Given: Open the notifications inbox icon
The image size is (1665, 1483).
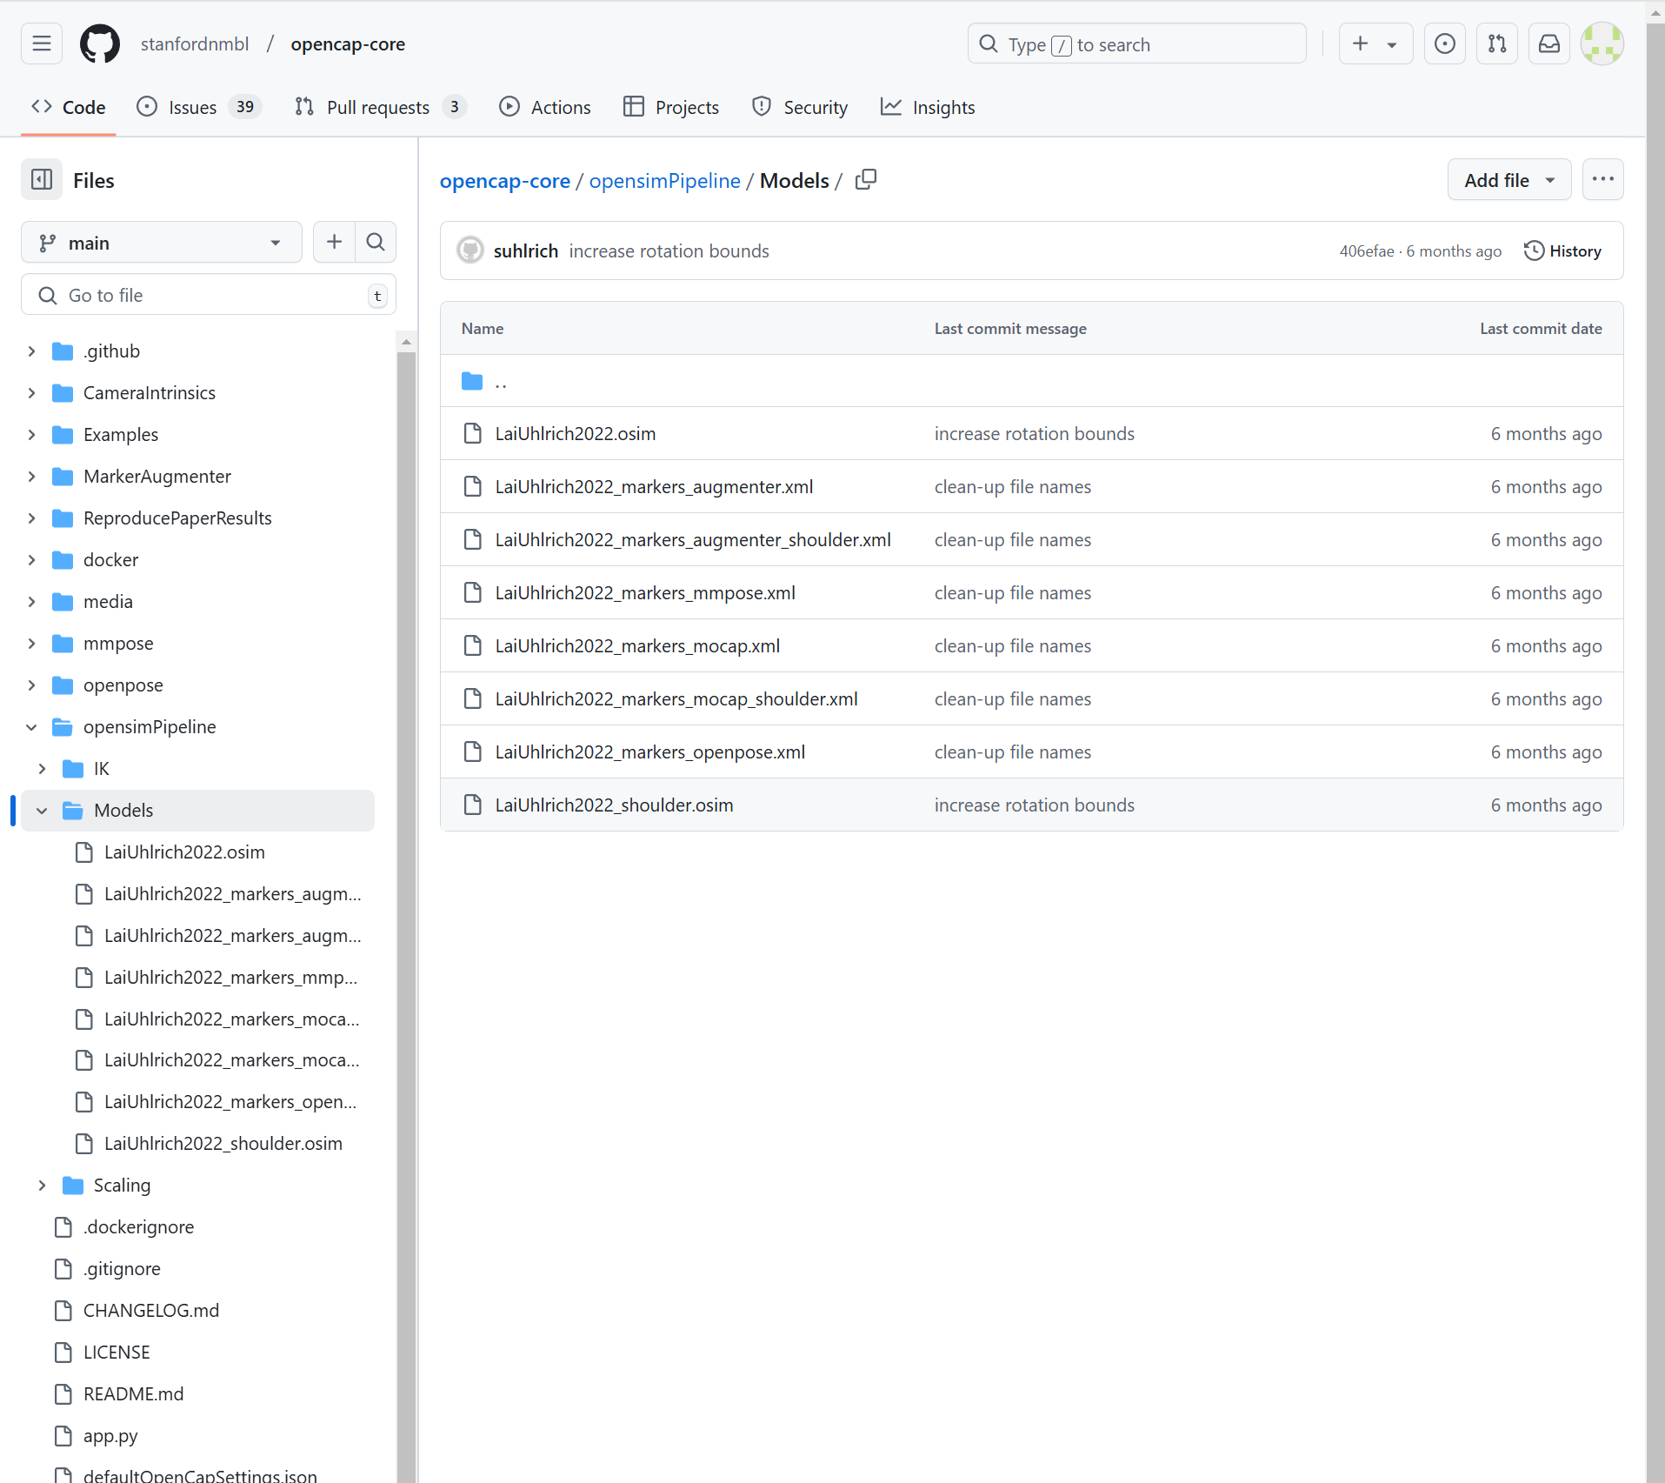Looking at the screenshot, I should [1549, 43].
